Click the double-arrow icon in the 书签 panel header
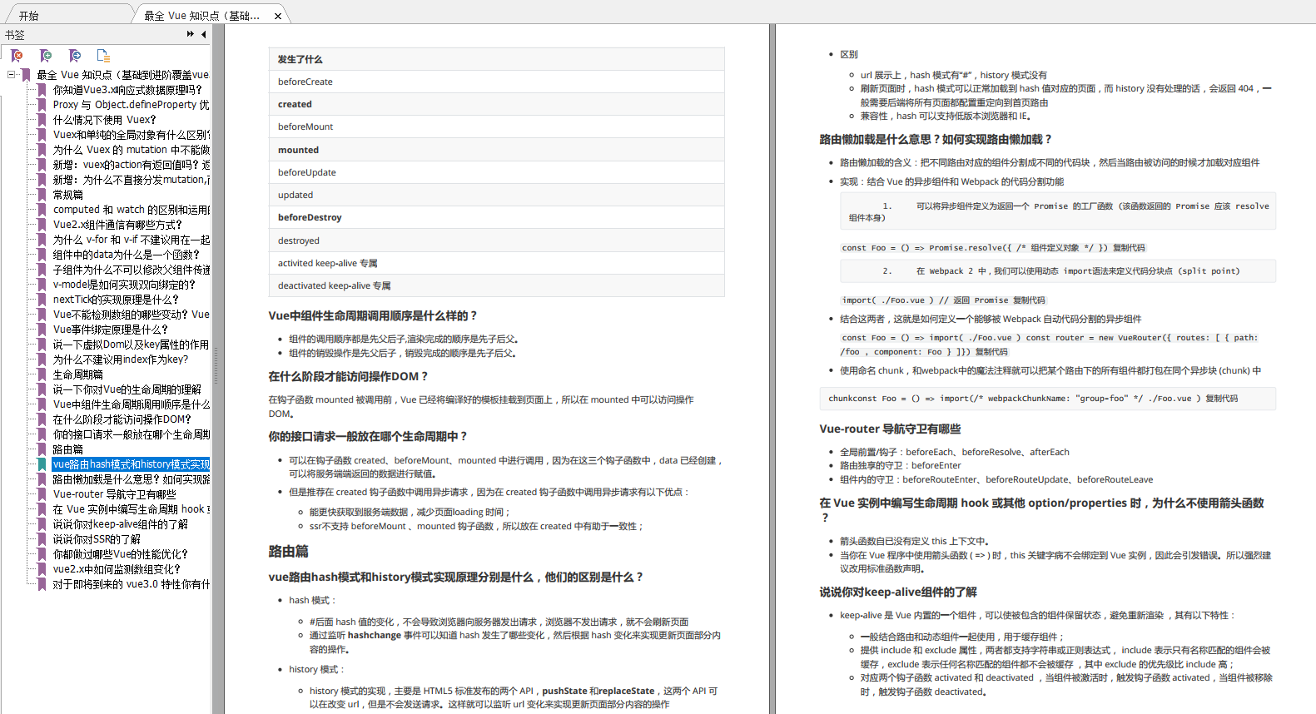 tap(191, 34)
